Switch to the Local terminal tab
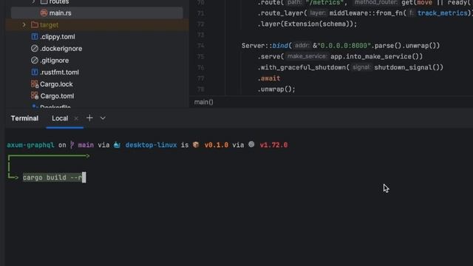Viewport: 473px width, 266px height. 60,118
